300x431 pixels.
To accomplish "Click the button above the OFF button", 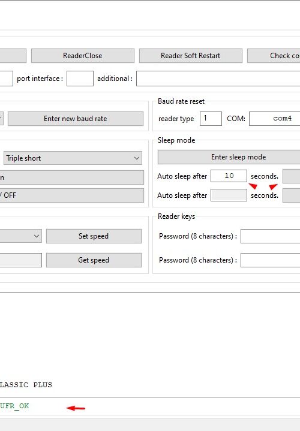I will point(71,177).
